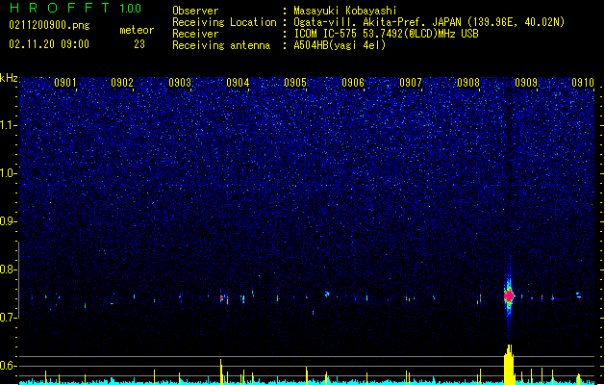Screen dimensions: 605x385
Task: Click the meteor count value 23
Action: 139,44
